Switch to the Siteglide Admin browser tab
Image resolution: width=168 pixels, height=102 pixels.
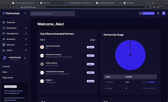[x=81, y=3]
